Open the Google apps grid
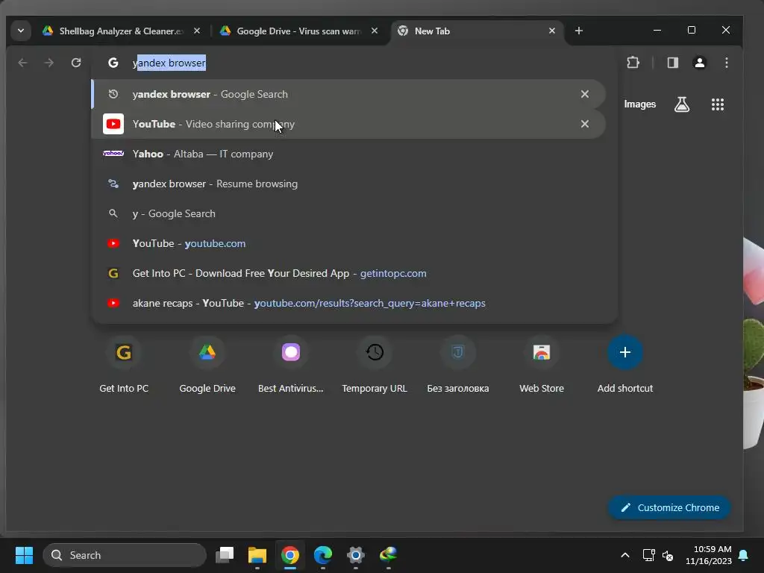Screen dimensions: 764x573 [717, 104]
